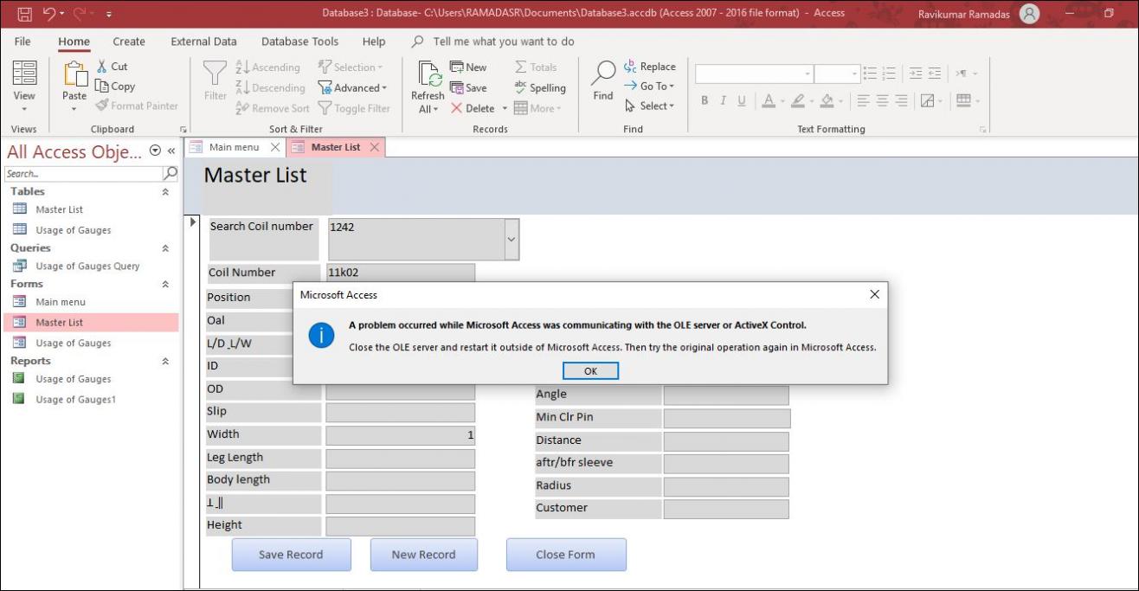
Task: Close the Master List tab
Action: [374, 147]
